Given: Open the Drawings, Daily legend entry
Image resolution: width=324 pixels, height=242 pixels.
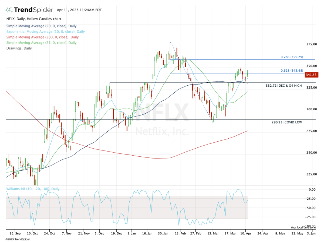Looking at the screenshot, I should [19, 48].
